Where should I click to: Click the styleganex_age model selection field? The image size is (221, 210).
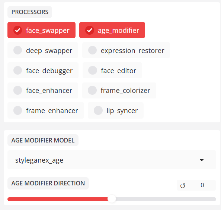(112, 160)
